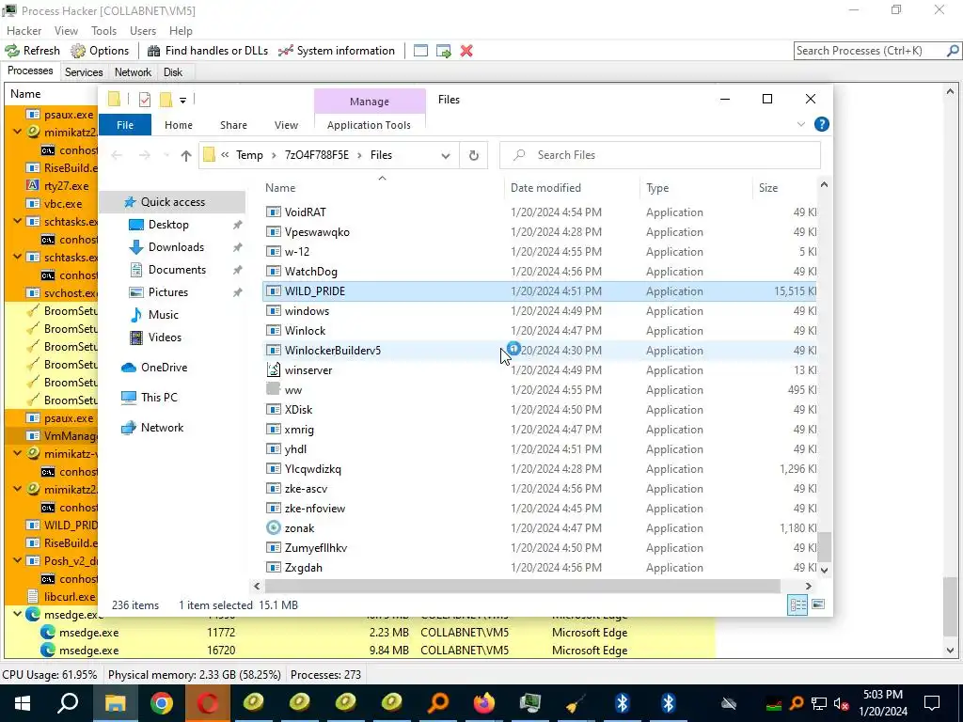963x722 pixels.
Task: Click the file list vertical scrollbar thumb
Action: [x=824, y=546]
